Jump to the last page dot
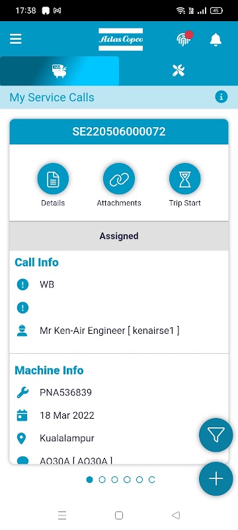The image size is (238, 530). [x=151, y=480]
